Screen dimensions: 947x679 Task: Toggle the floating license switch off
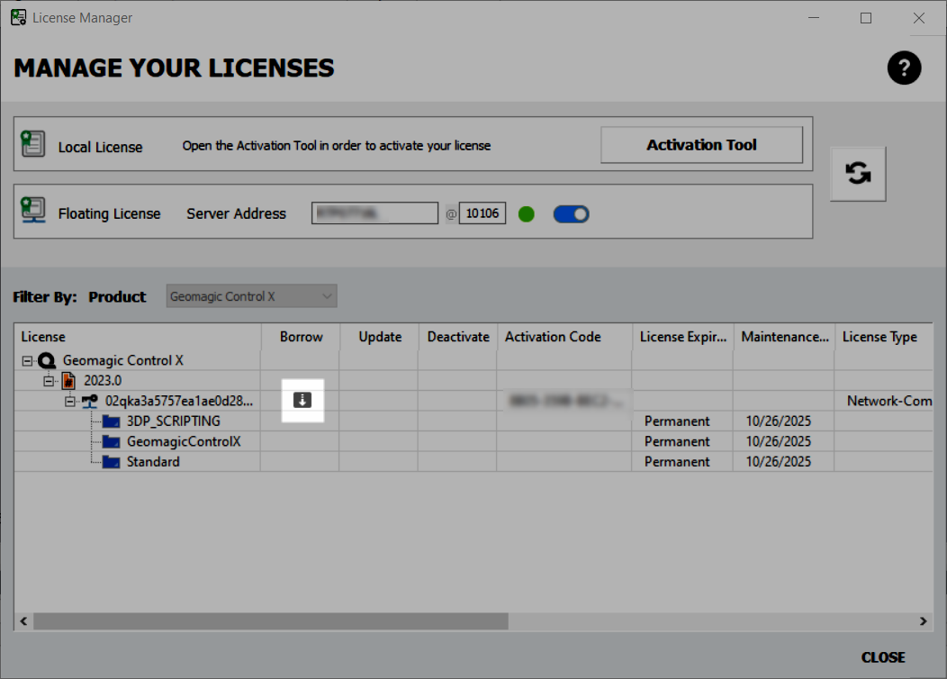click(x=571, y=213)
